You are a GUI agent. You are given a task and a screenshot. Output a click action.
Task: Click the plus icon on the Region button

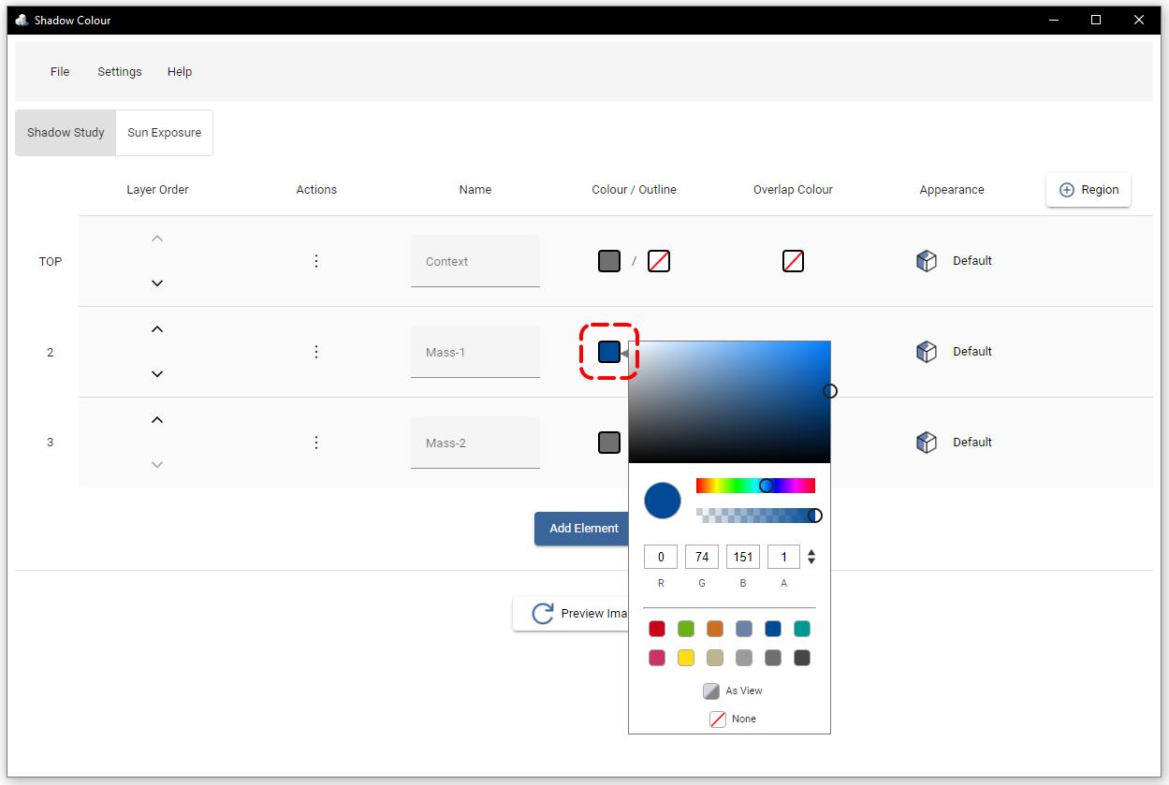click(x=1067, y=189)
